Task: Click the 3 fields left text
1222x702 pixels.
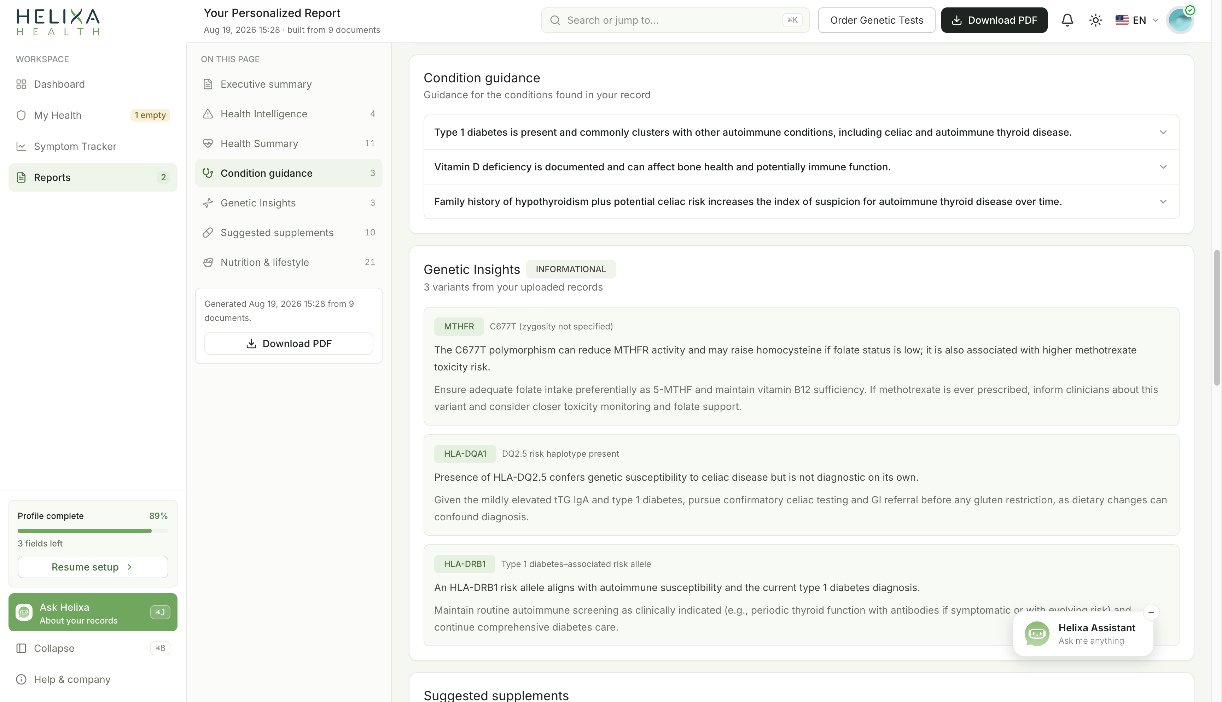Action: 40,544
